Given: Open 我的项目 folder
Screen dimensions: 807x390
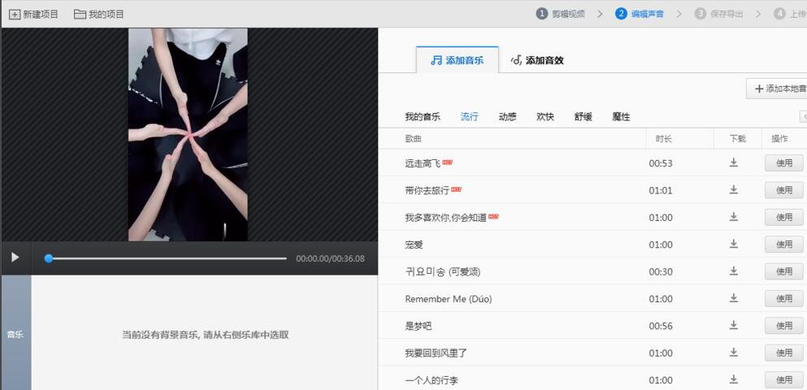Looking at the screenshot, I should [99, 14].
